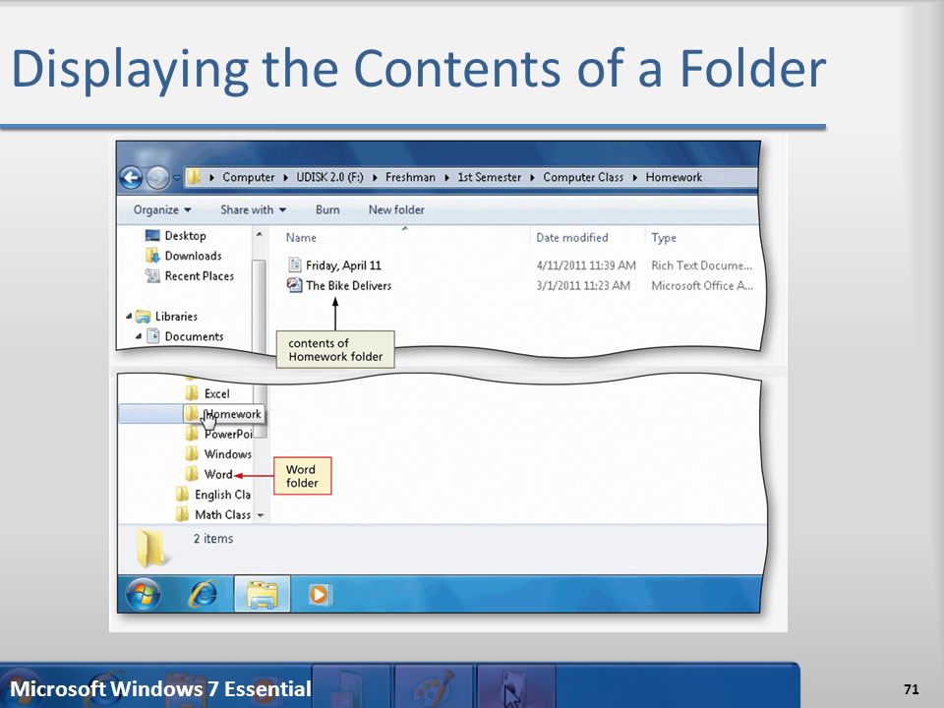Select Recent Places in navigation pane
This screenshot has height=708, width=944.
(200, 275)
